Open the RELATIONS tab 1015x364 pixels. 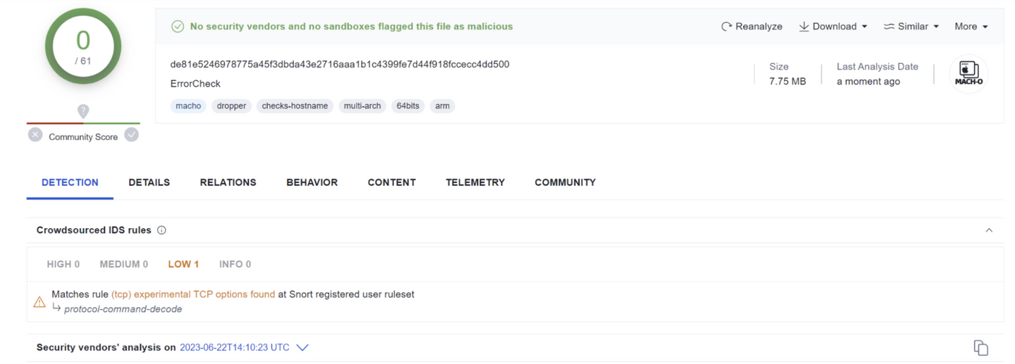click(228, 182)
